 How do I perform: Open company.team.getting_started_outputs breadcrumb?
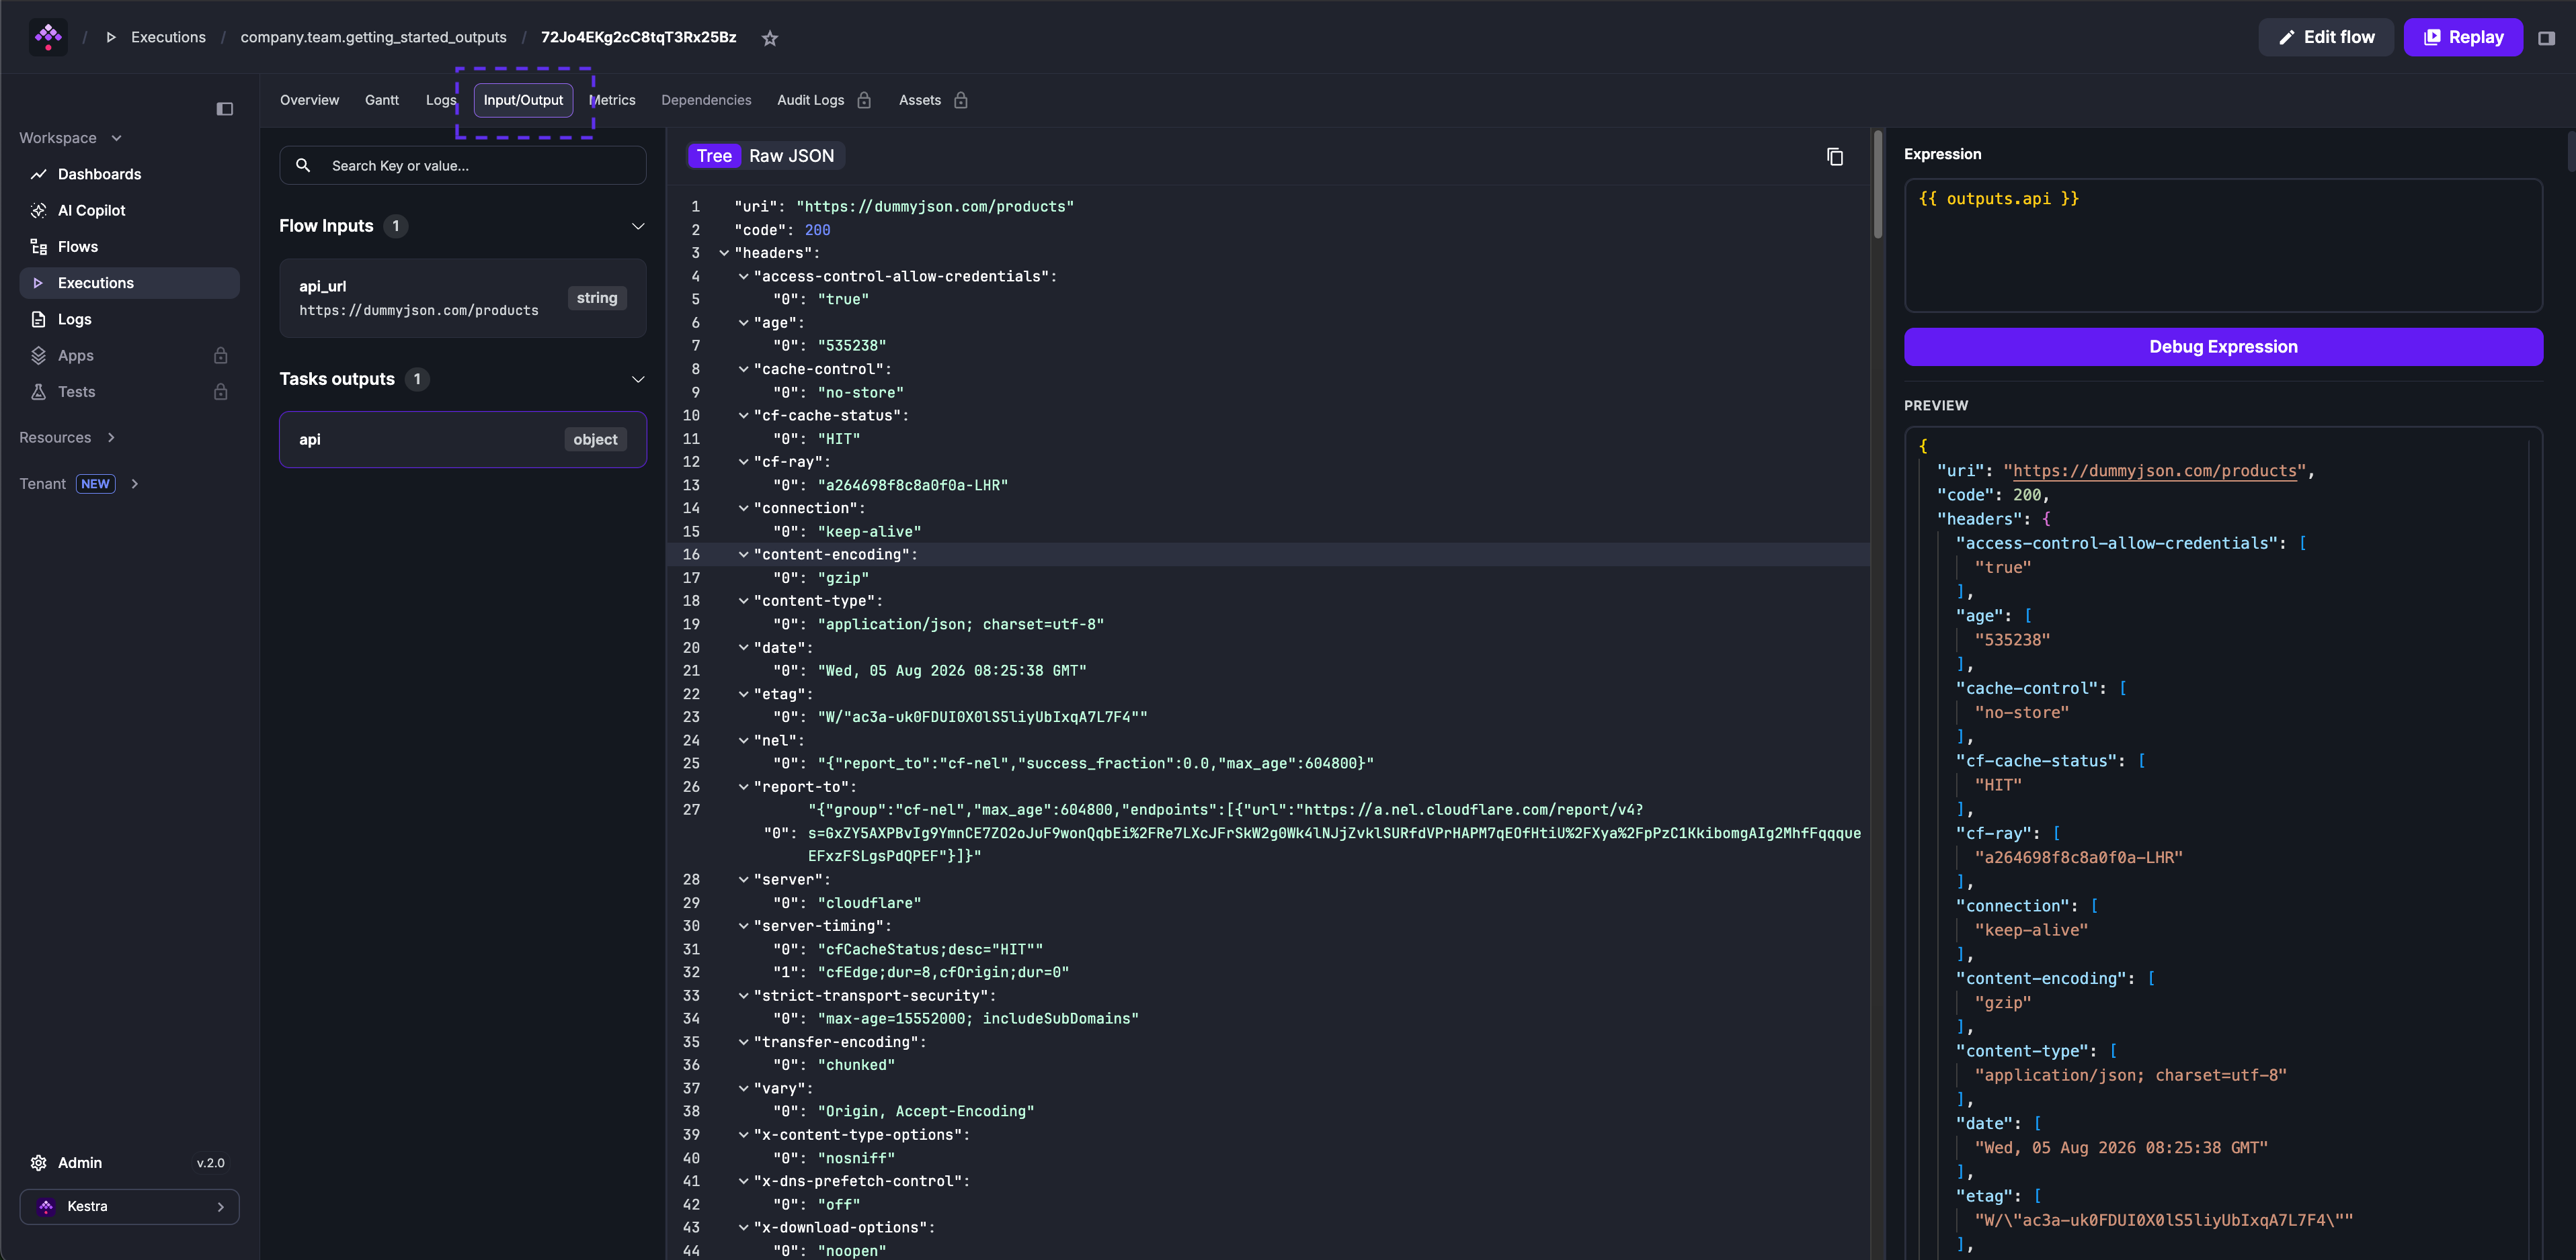pyautogui.click(x=373, y=38)
